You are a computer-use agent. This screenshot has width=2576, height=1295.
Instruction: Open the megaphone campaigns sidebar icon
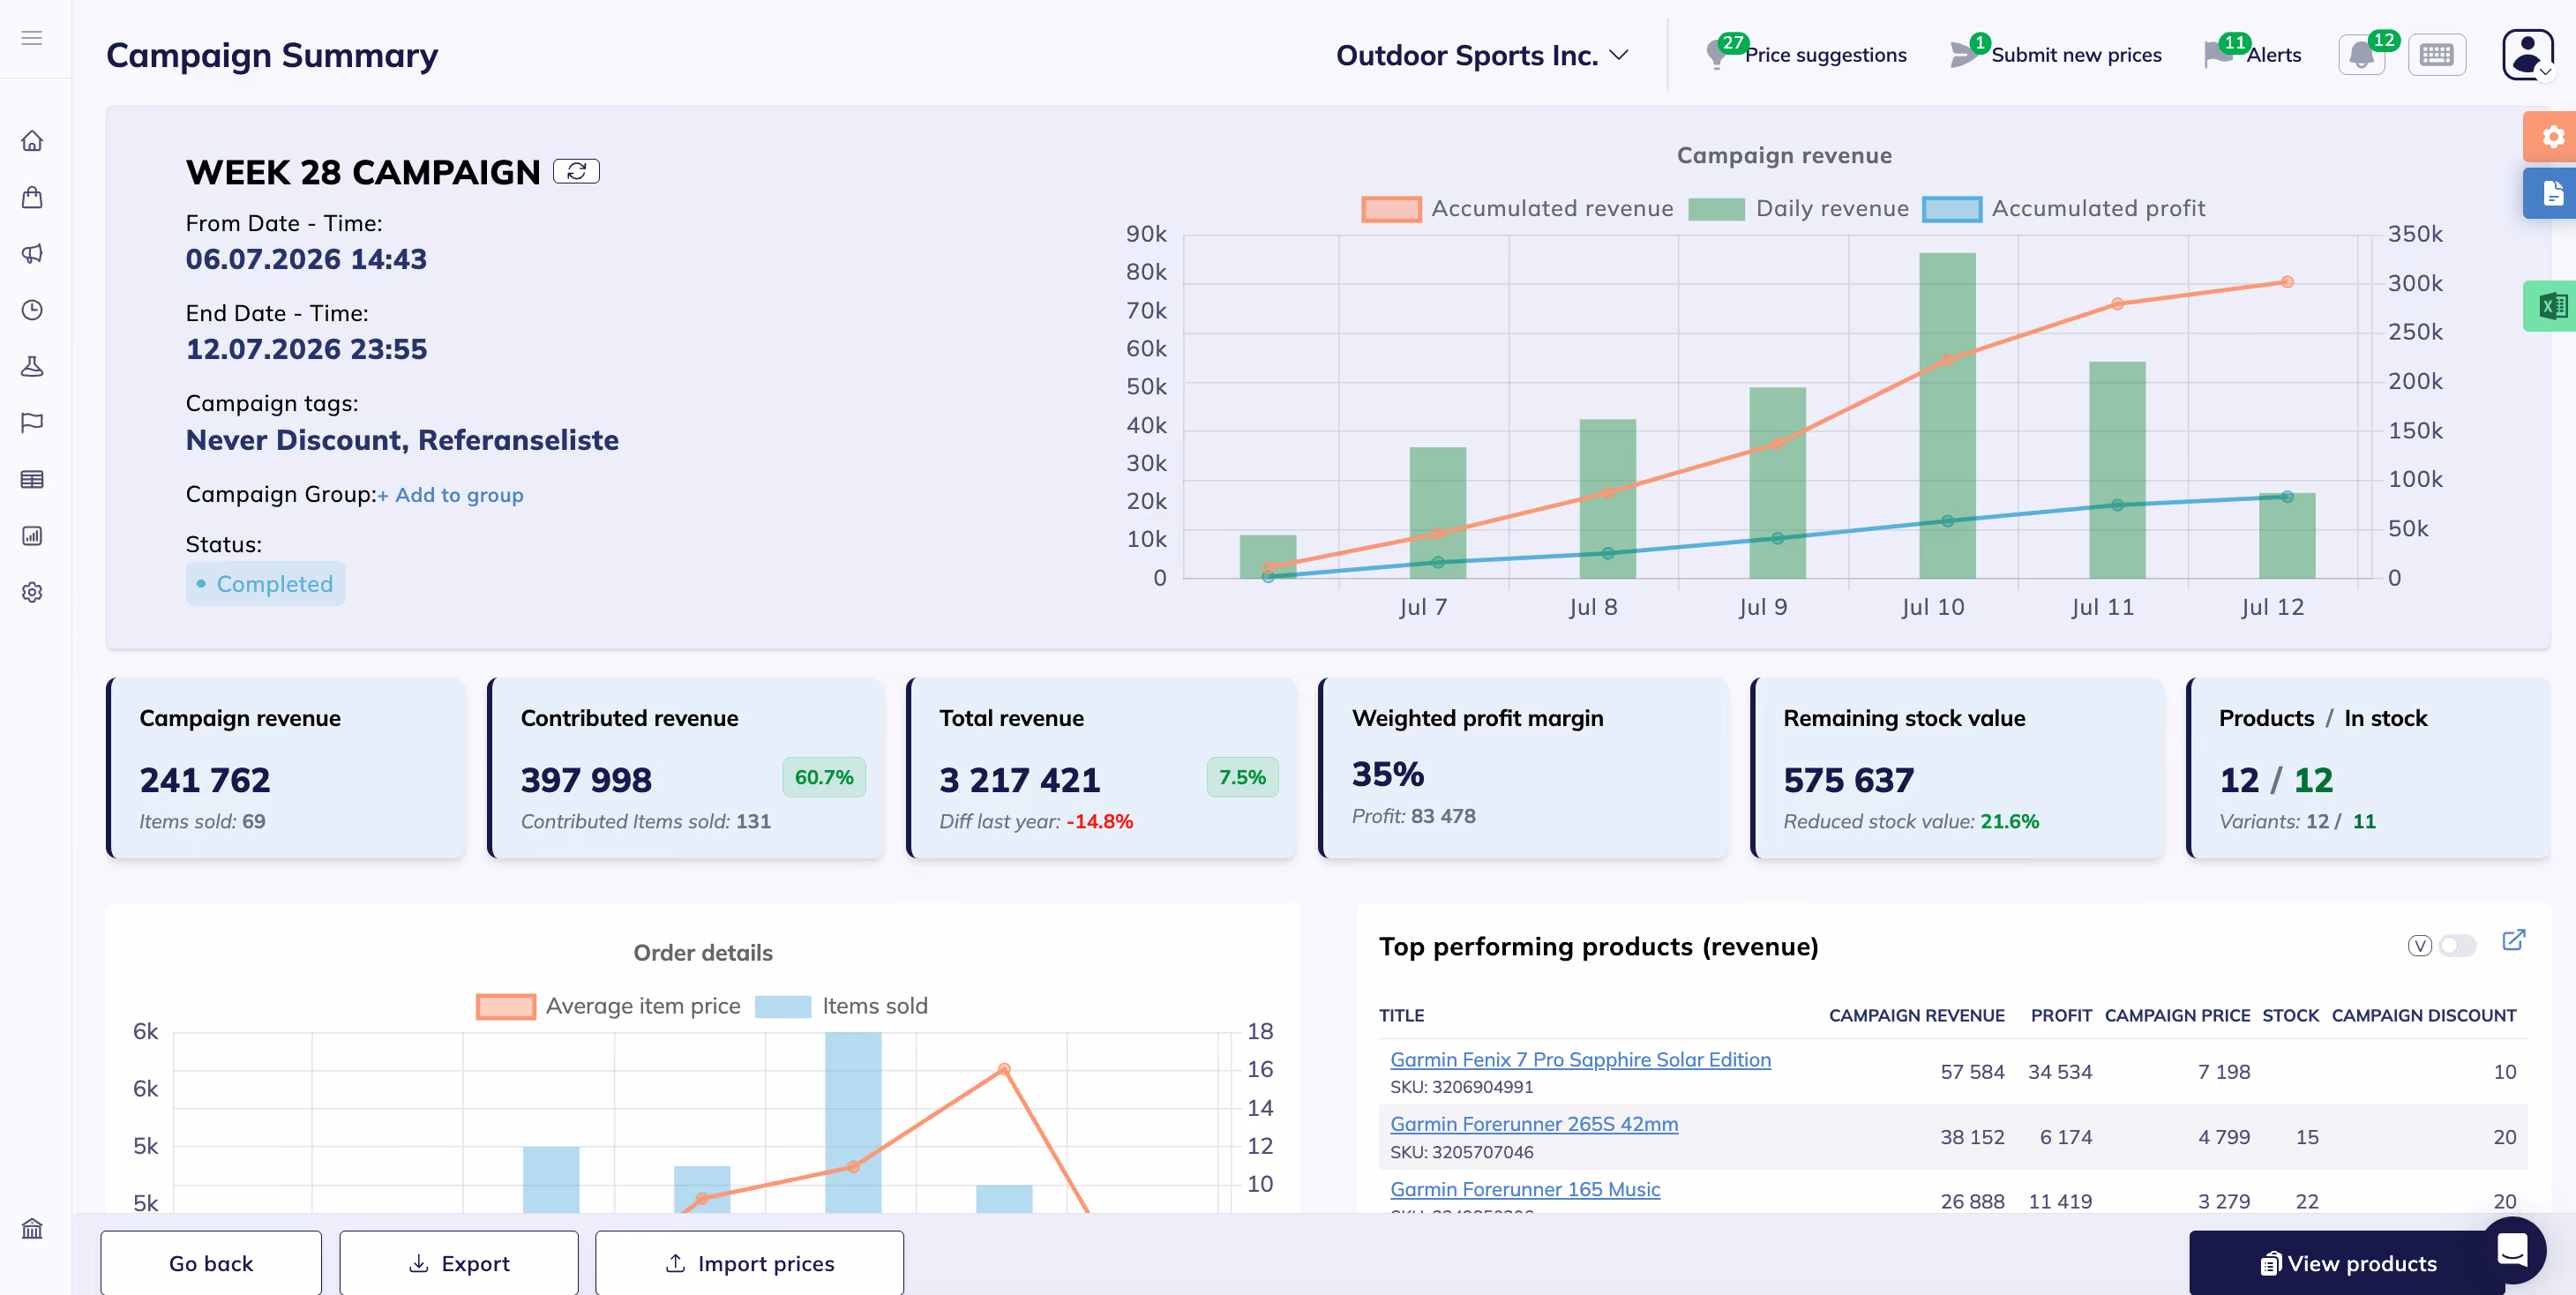pyautogui.click(x=32, y=254)
